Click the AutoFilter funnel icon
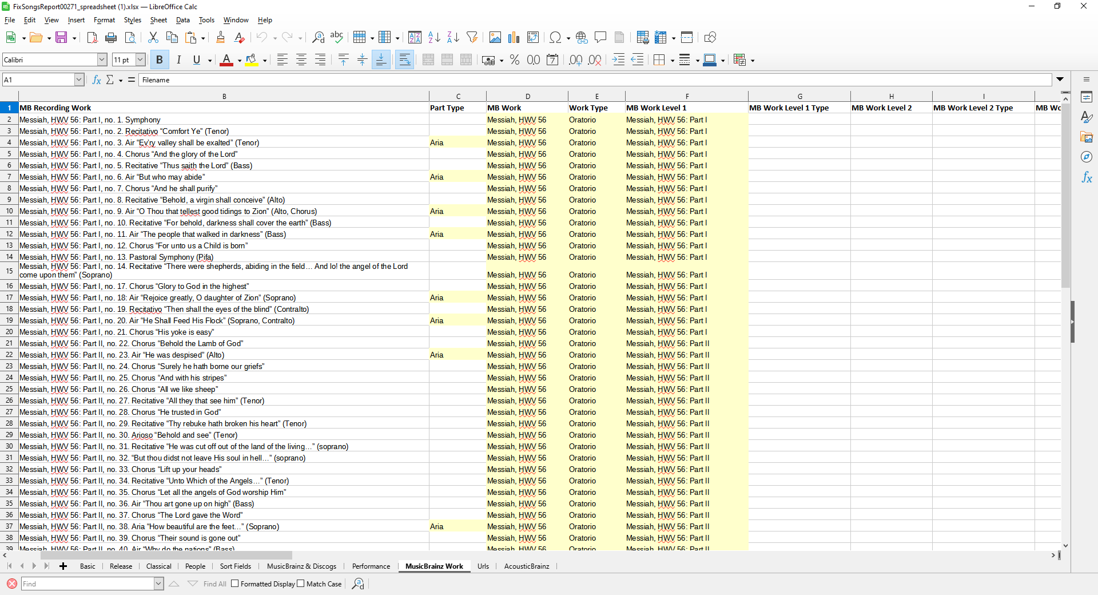1098x595 pixels. click(472, 38)
